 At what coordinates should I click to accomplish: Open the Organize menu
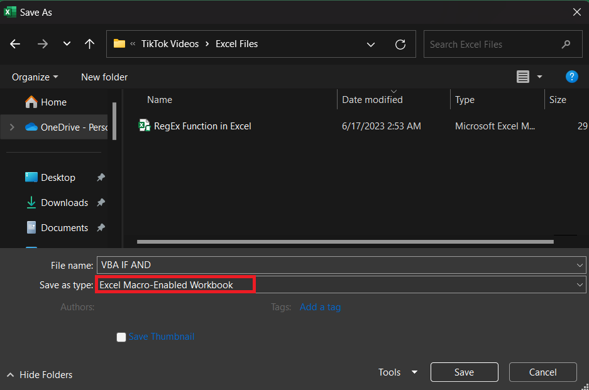[35, 77]
